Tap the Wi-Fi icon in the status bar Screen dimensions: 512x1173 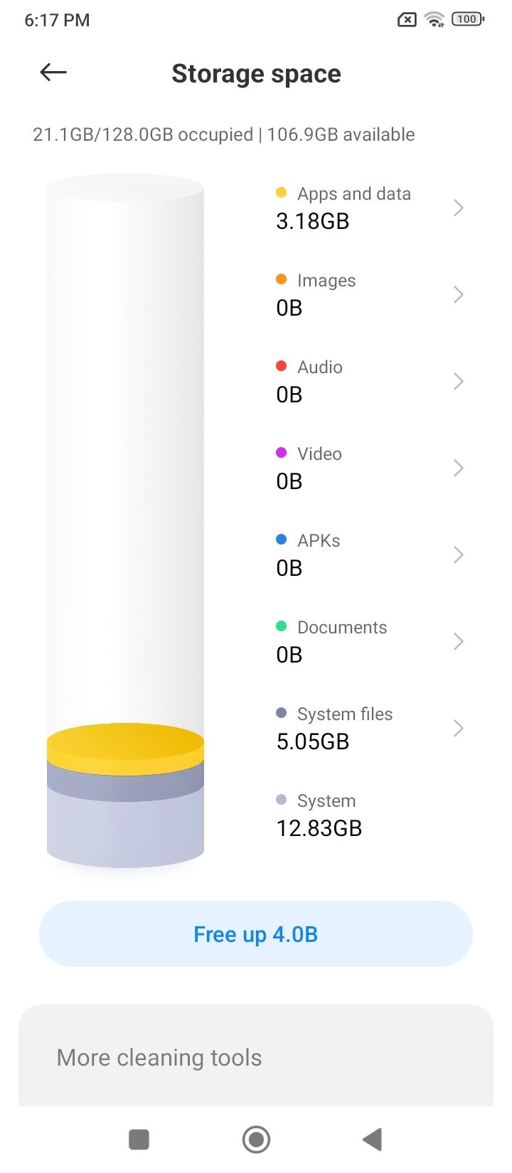434,20
